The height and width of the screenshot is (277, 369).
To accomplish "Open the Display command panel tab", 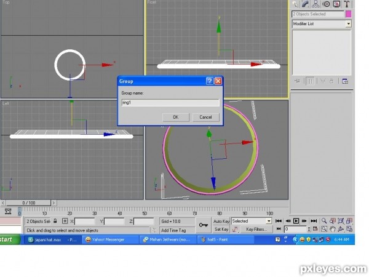I will tap(336, 4).
